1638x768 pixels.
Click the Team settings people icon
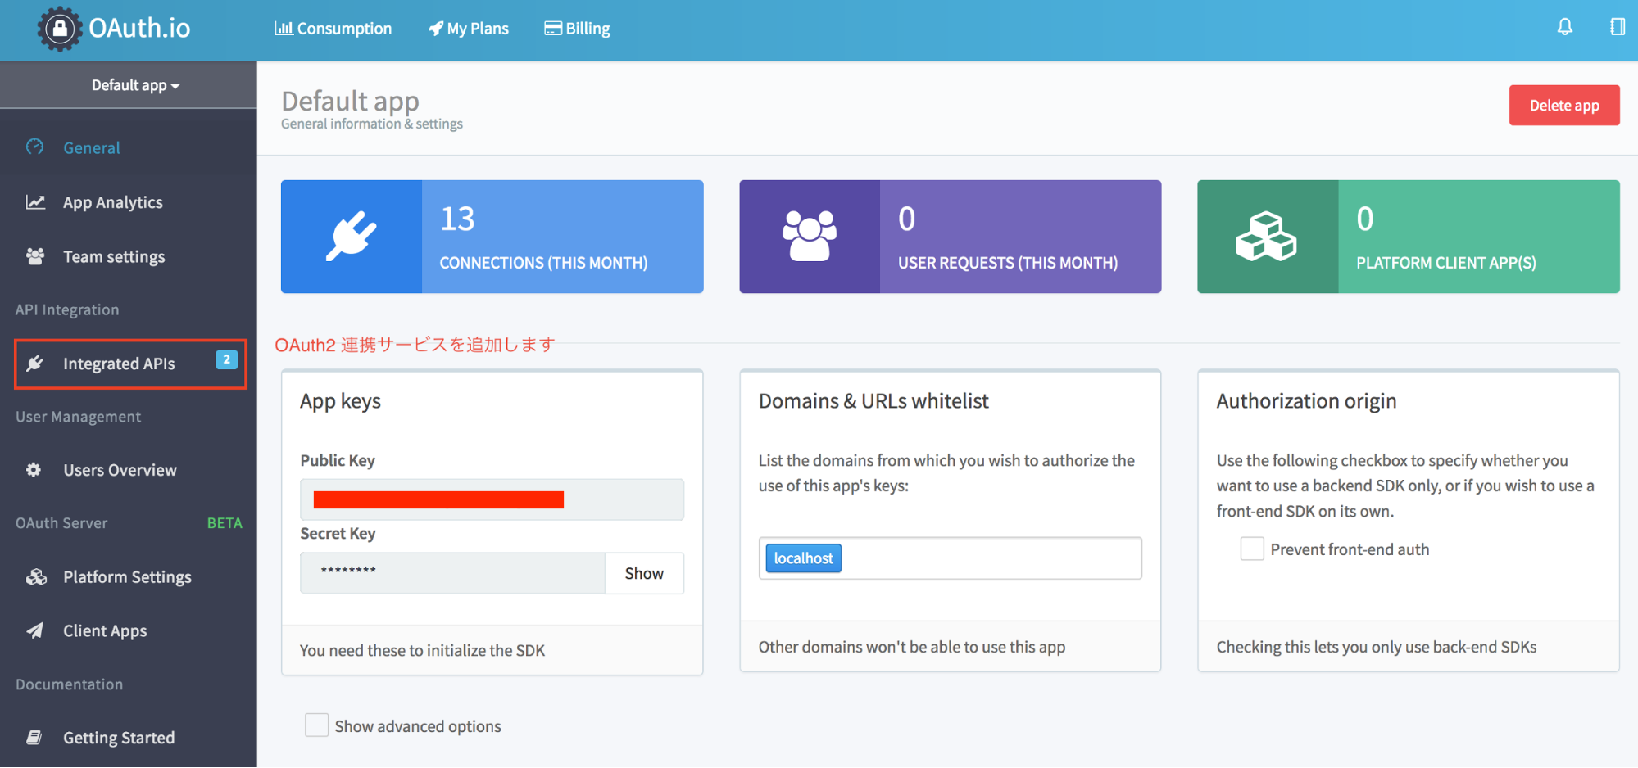(35, 256)
